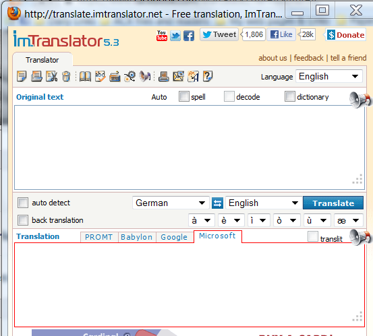Screen dimensions: 373x336
Task: Click the decoder gears toolbar icon
Action: coord(130,77)
